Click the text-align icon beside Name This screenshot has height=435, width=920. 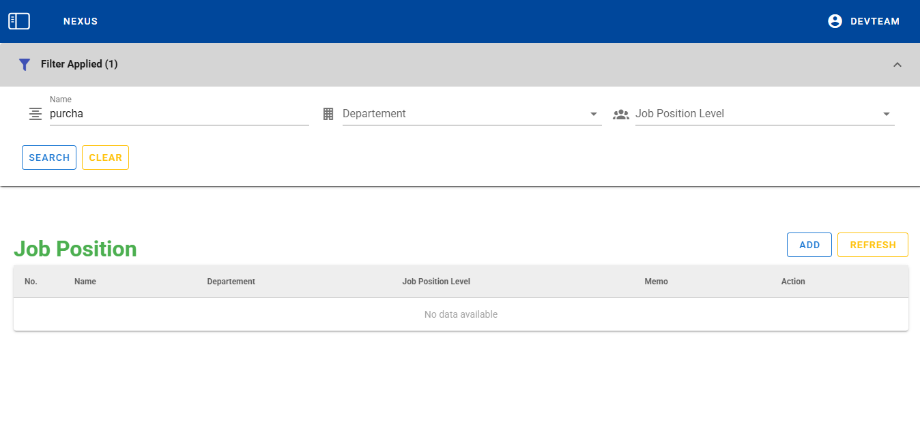pyautogui.click(x=35, y=114)
